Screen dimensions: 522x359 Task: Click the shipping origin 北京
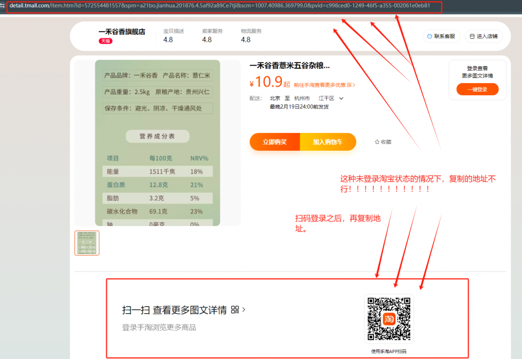pos(275,98)
